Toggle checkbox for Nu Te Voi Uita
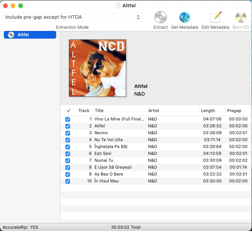252x231 pixels. [68, 140]
